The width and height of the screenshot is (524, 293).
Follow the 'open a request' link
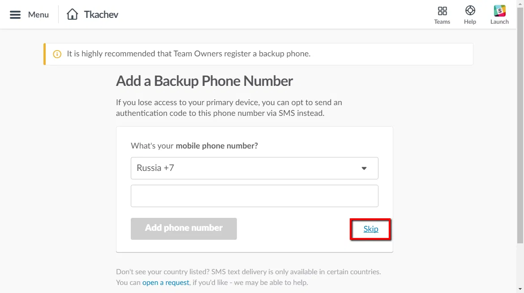[166, 282]
